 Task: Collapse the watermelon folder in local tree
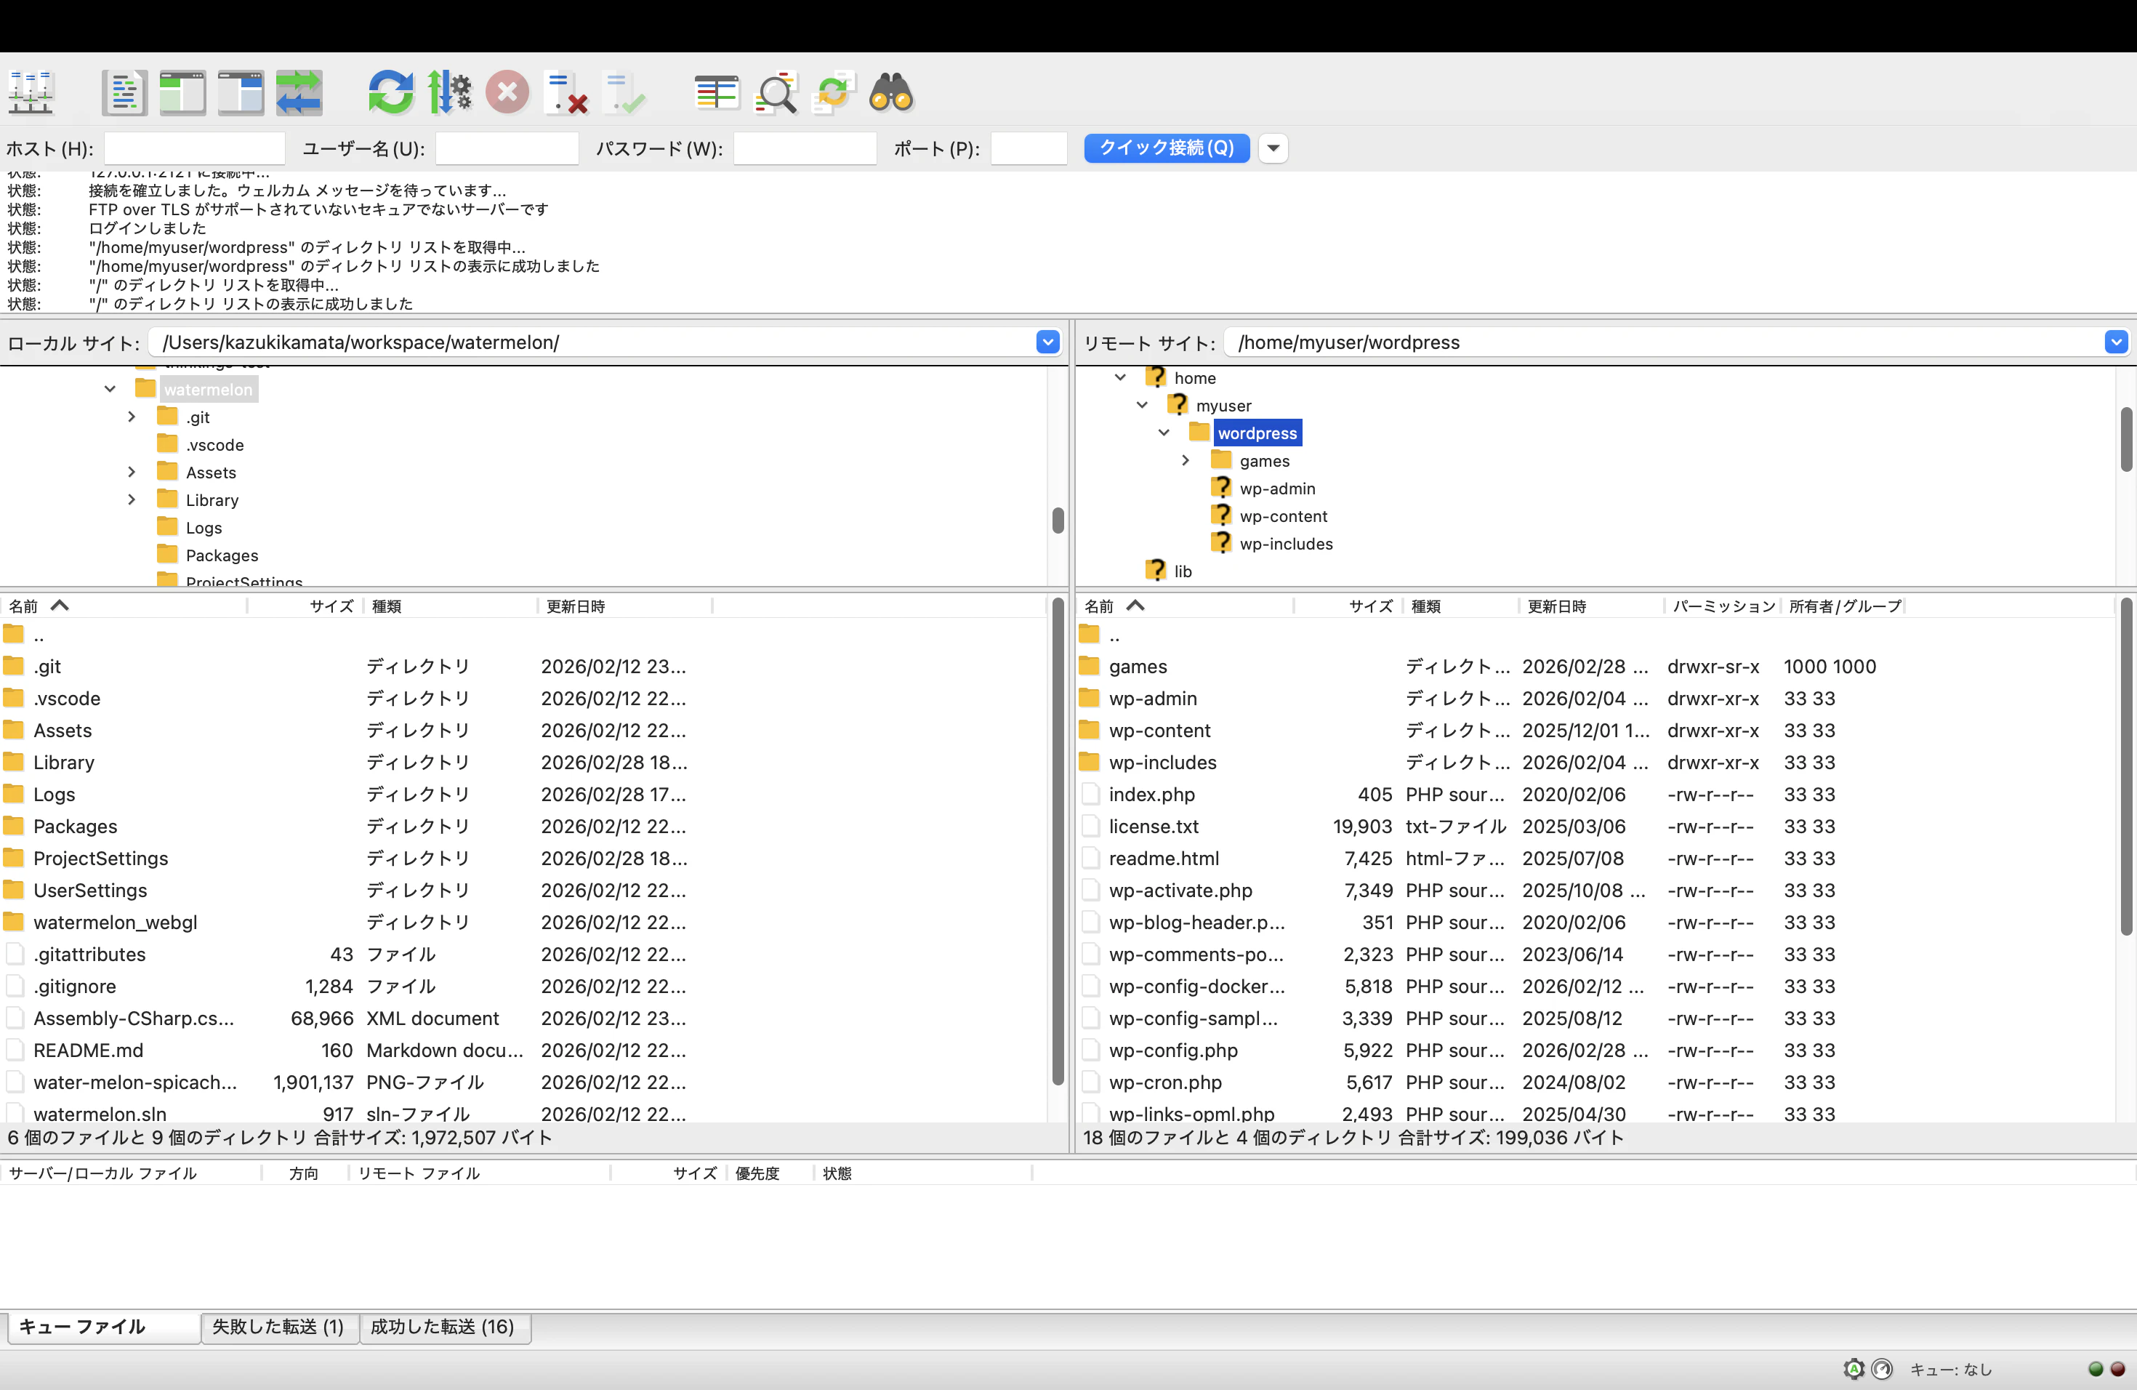tap(110, 389)
